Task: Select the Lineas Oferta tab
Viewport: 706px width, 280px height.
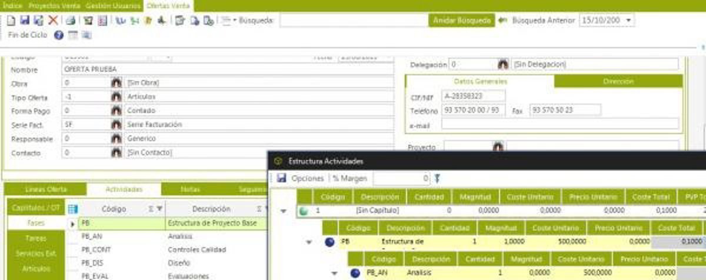Action: (x=46, y=189)
